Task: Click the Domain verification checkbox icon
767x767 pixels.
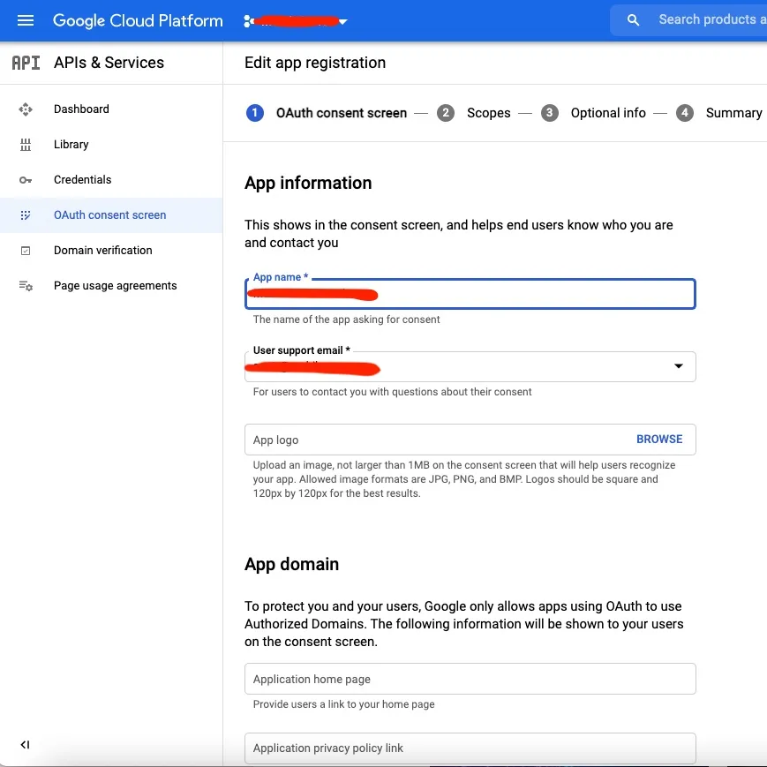Action: [26, 251]
